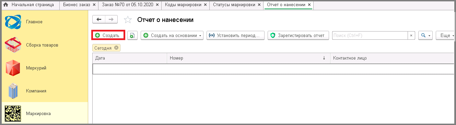The image size is (456, 125).
Task: Open the Маркировка QR code icon
Action: [13, 114]
